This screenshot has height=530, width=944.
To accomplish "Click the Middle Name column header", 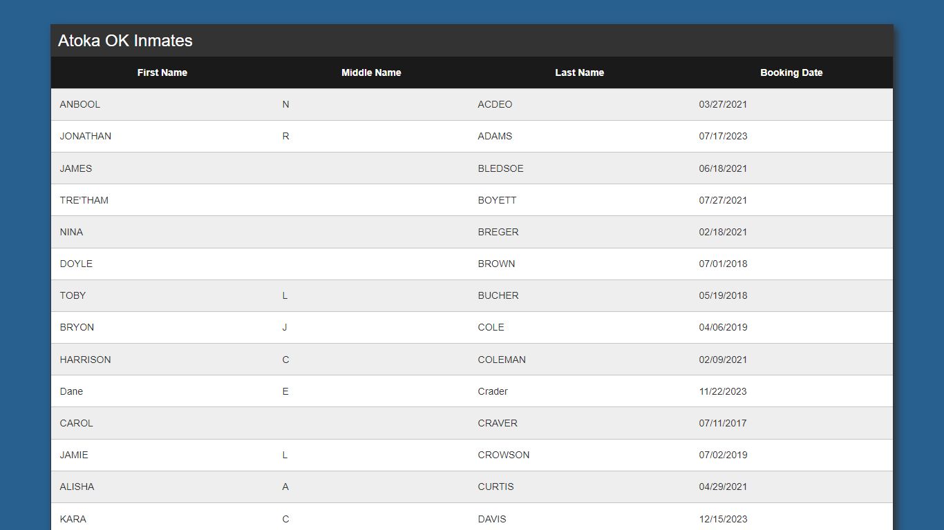I will (x=371, y=72).
